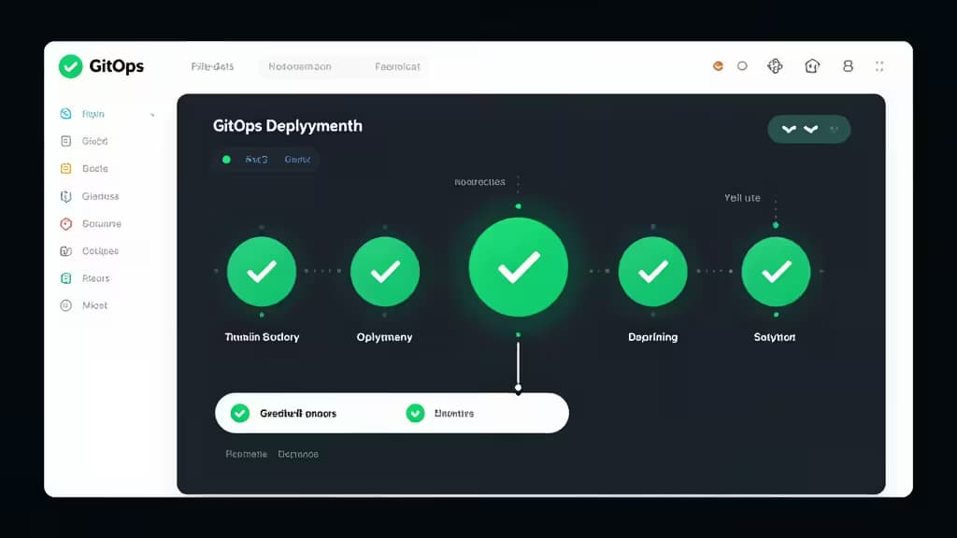
Task: Click the Bnontirs green check icon
Action: click(415, 413)
